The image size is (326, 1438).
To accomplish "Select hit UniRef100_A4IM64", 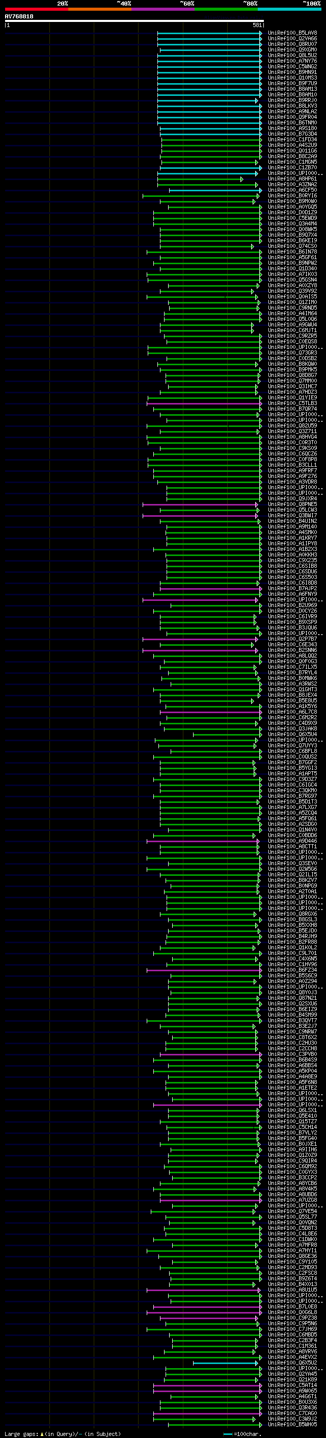I will point(292,313).
